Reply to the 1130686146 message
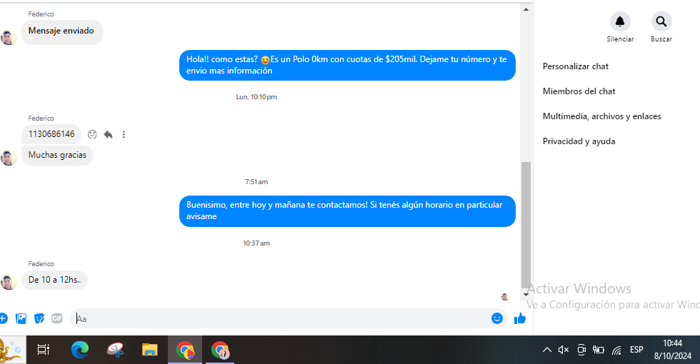Viewport: 700px width, 364px height. pyautogui.click(x=108, y=134)
